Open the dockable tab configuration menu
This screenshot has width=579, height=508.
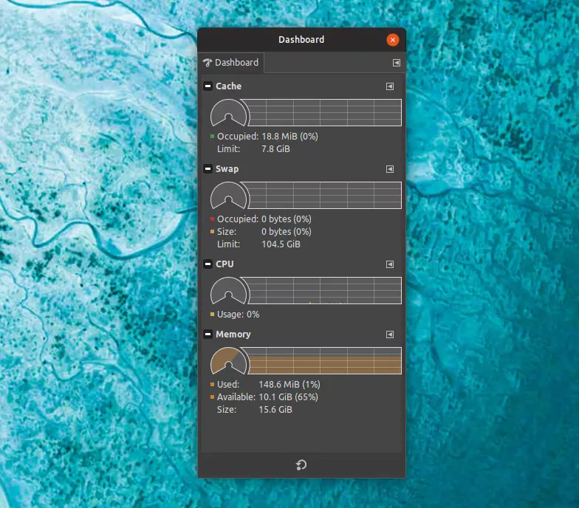point(396,63)
